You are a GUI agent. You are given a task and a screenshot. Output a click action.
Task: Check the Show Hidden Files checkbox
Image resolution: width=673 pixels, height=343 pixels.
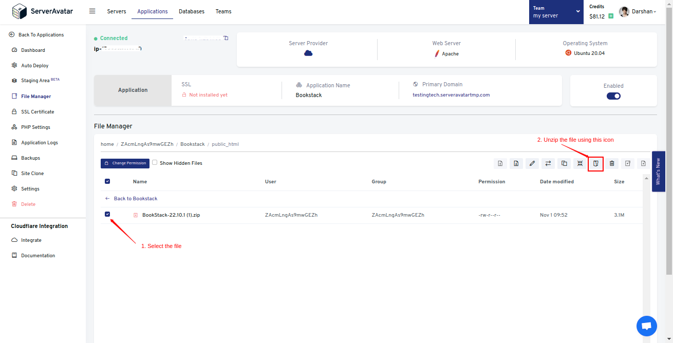pos(155,163)
